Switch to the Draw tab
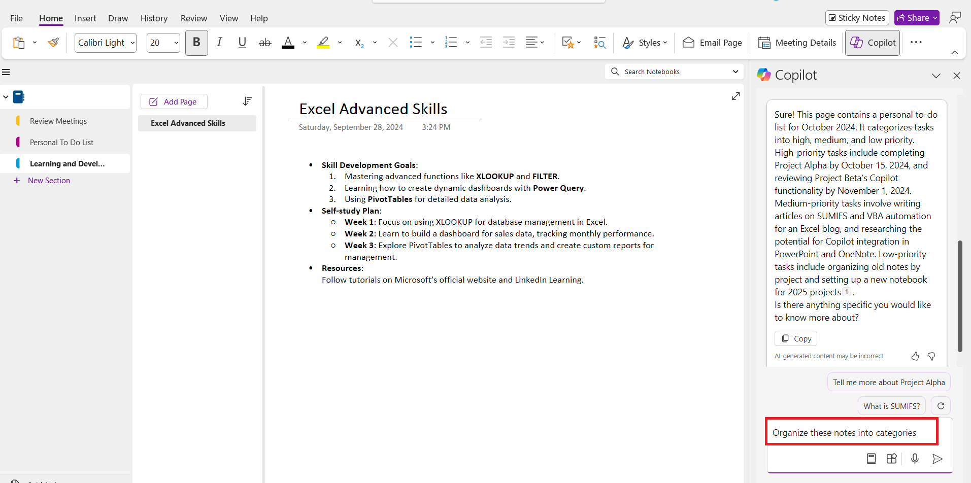Viewport: 971px width, 483px height. coord(118,18)
